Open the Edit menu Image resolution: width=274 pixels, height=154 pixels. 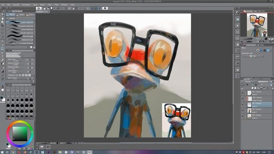[x=9, y=5]
